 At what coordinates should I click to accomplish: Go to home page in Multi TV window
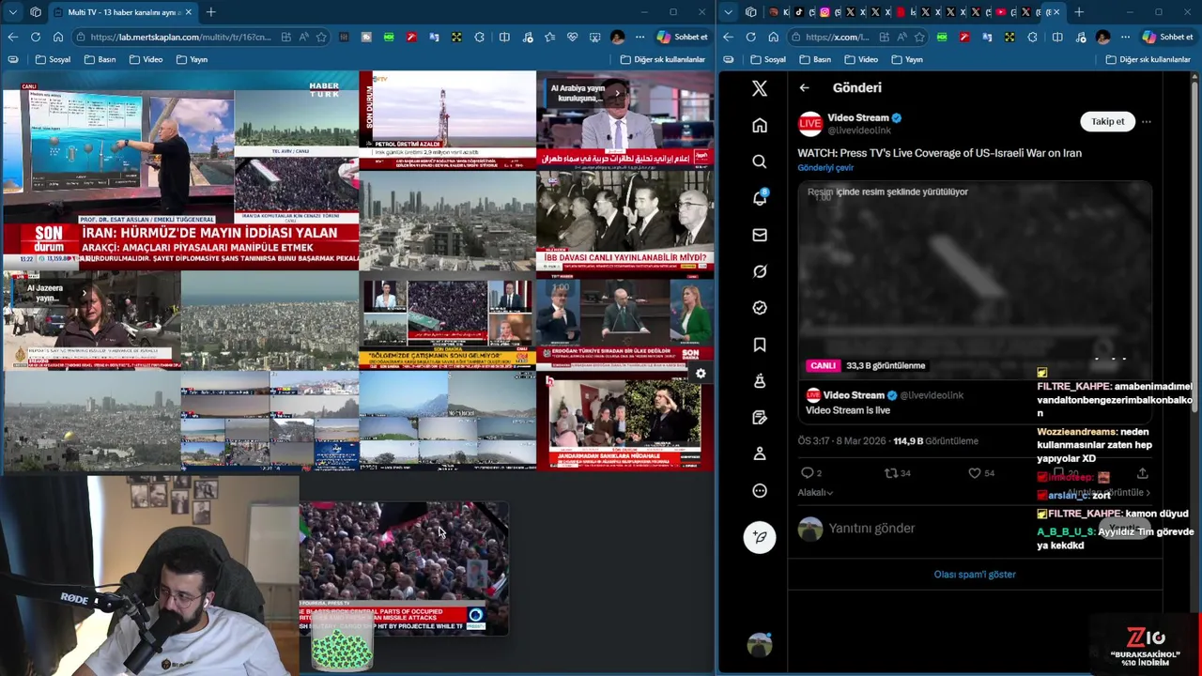click(x=58, y=37)
